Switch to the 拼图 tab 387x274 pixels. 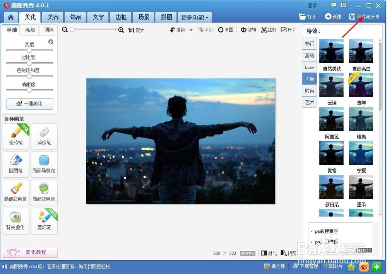click(x=166, y=17)
